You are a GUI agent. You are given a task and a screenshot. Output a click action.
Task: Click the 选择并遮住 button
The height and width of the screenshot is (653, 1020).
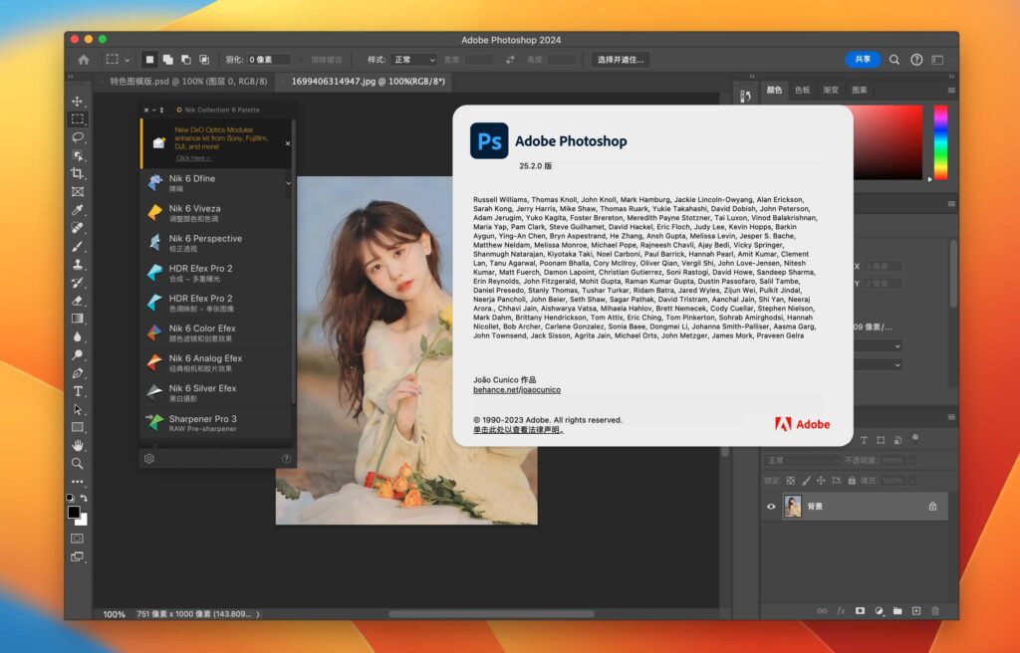pos(621,60)
